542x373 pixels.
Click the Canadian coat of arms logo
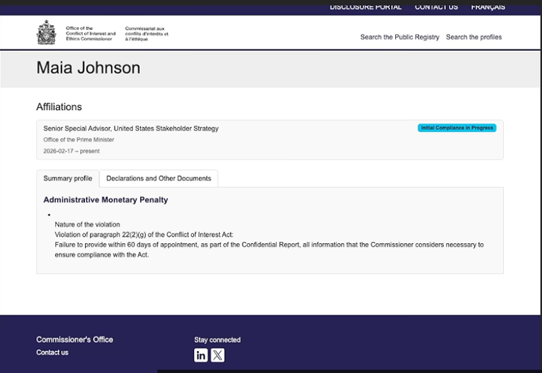46,32
